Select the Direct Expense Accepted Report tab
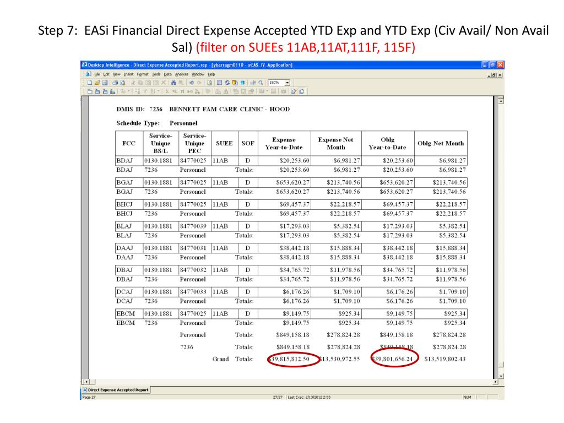The image size is (564, 423). coord(116,390)
